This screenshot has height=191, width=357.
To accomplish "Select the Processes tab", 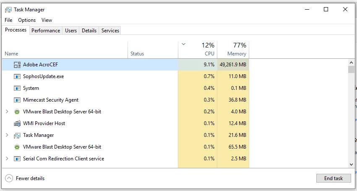I will click(16, 30).
